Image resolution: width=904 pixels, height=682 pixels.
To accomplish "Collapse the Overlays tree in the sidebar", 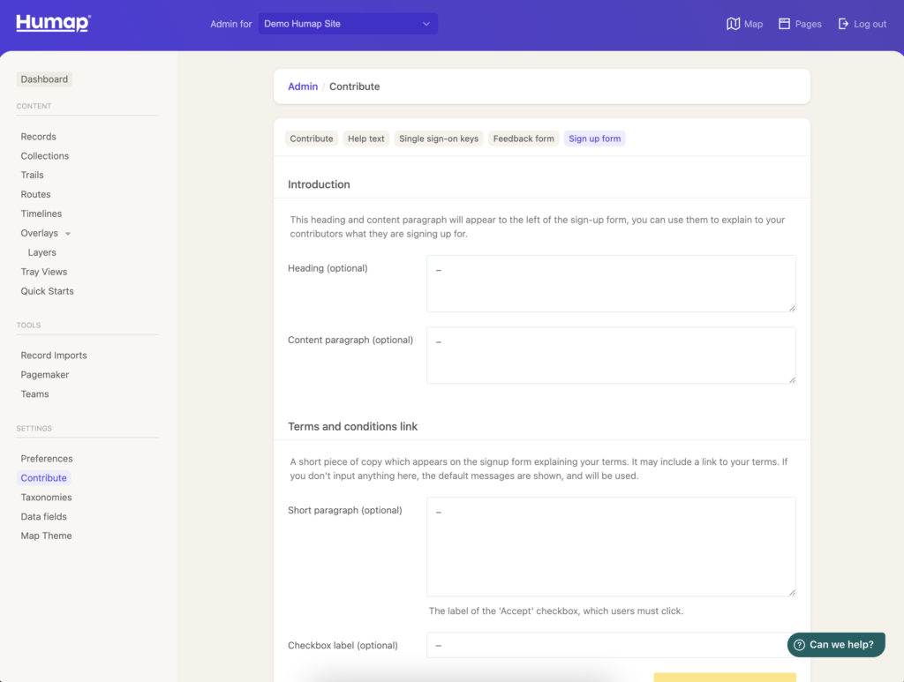I will [x=68, y=233].
